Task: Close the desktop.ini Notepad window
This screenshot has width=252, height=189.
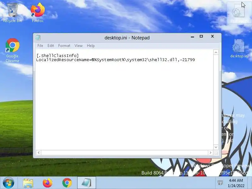Action: (x=212, y=36)
